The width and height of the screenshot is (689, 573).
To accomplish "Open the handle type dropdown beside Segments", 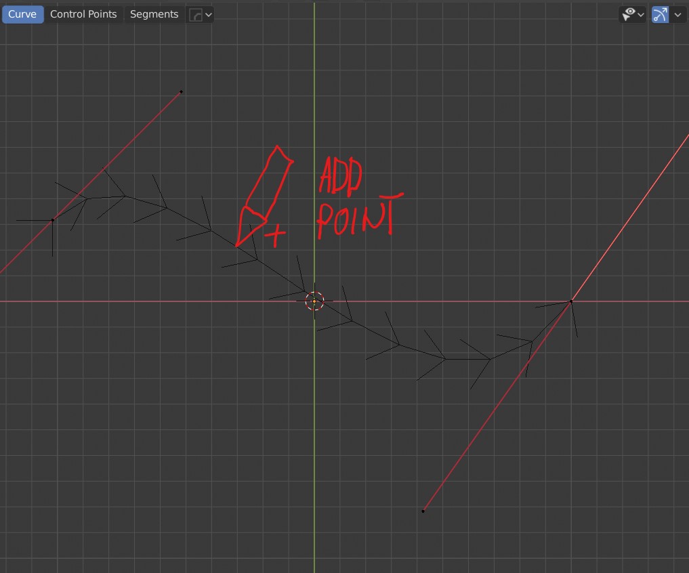I will pos(201,15).
